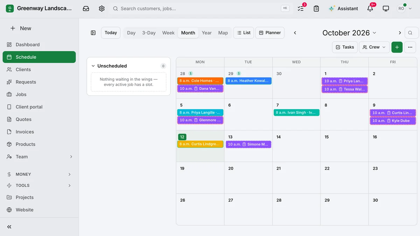Image resolution: width=420 pixels, height=236 pixels.
Task: Open the Crew filter dropdown
Action: click(374, 47)
